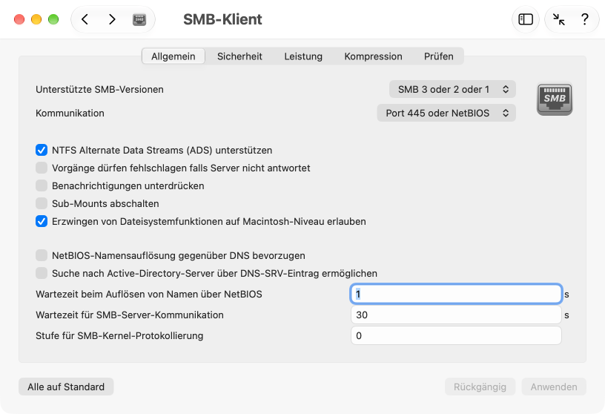The width and height of the screenshot is (605, 414).
Task: Check Benachrichtigungen unterdrücken
Action: pos(42,185)
